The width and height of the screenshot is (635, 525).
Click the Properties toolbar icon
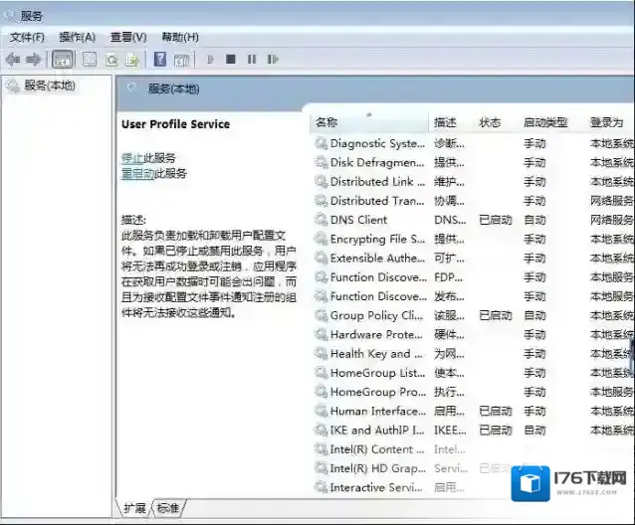click(90, 60)
